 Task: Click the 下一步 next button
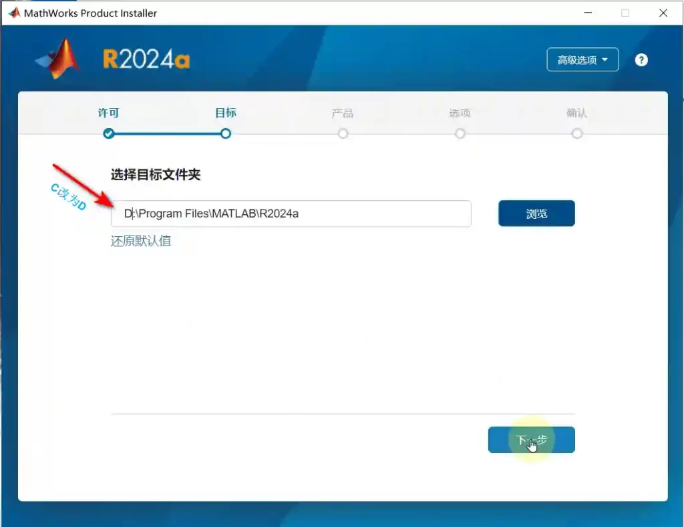click(x=531, y=440)
